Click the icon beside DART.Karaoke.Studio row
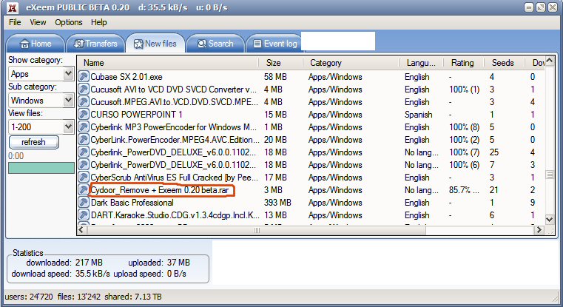Screen dimensions: 563x307 (x=84, y=215)
